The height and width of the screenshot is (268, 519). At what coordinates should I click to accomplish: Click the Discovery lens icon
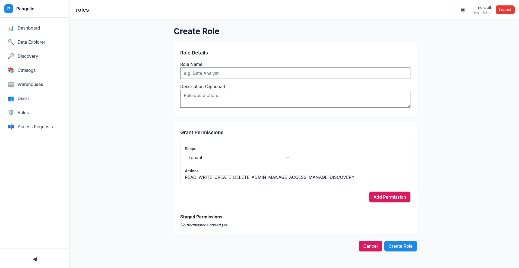coord(11,56)
